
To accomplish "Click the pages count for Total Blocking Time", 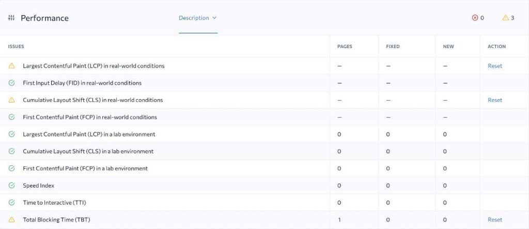I will [x=339, y=220].
